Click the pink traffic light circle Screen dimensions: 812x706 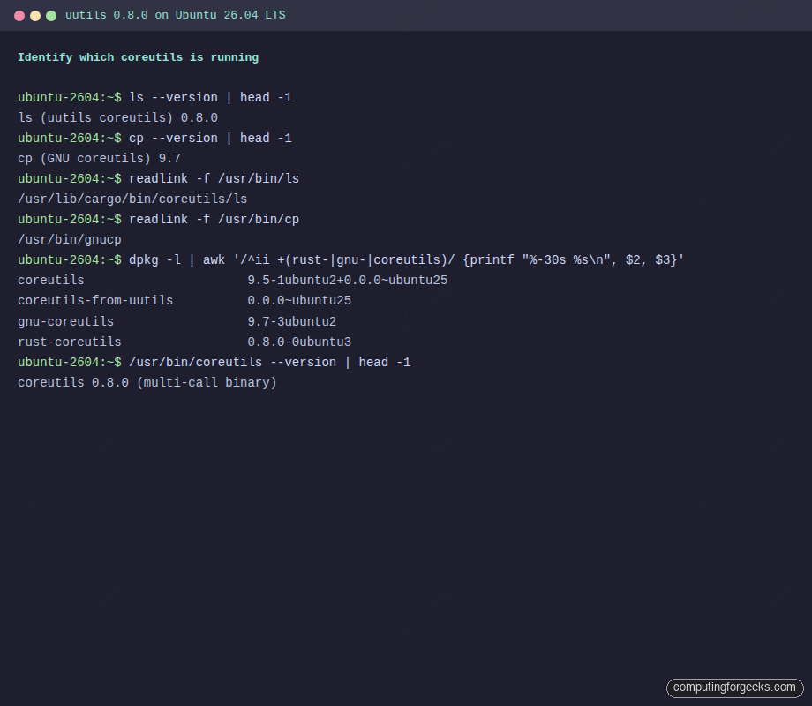pos(20,14)
